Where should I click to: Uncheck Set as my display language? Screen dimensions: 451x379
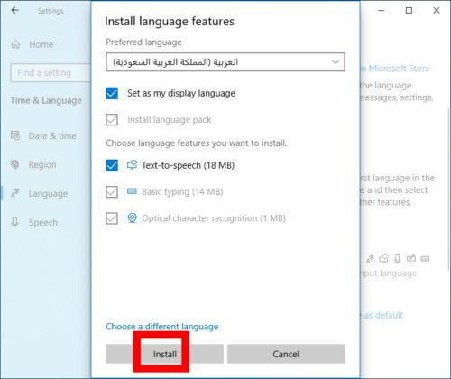112,93
